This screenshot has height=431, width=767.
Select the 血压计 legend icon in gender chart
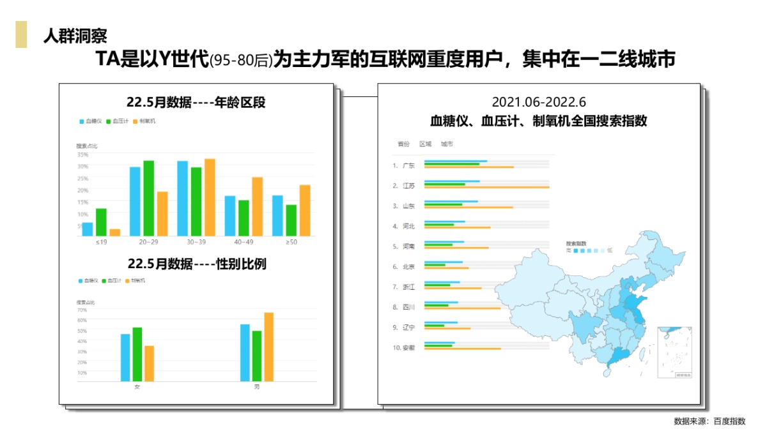pyautogui.click(x=104, y=282)
